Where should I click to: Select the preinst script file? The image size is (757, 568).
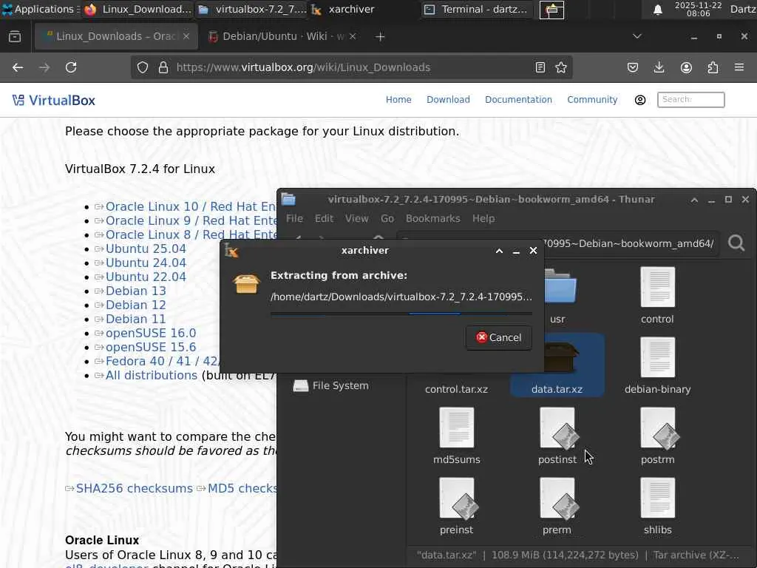click(457, 506)
